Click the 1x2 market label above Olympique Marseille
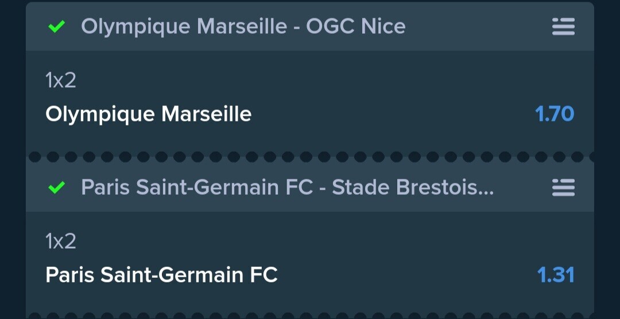620x319 pixels. pos(60,81)
